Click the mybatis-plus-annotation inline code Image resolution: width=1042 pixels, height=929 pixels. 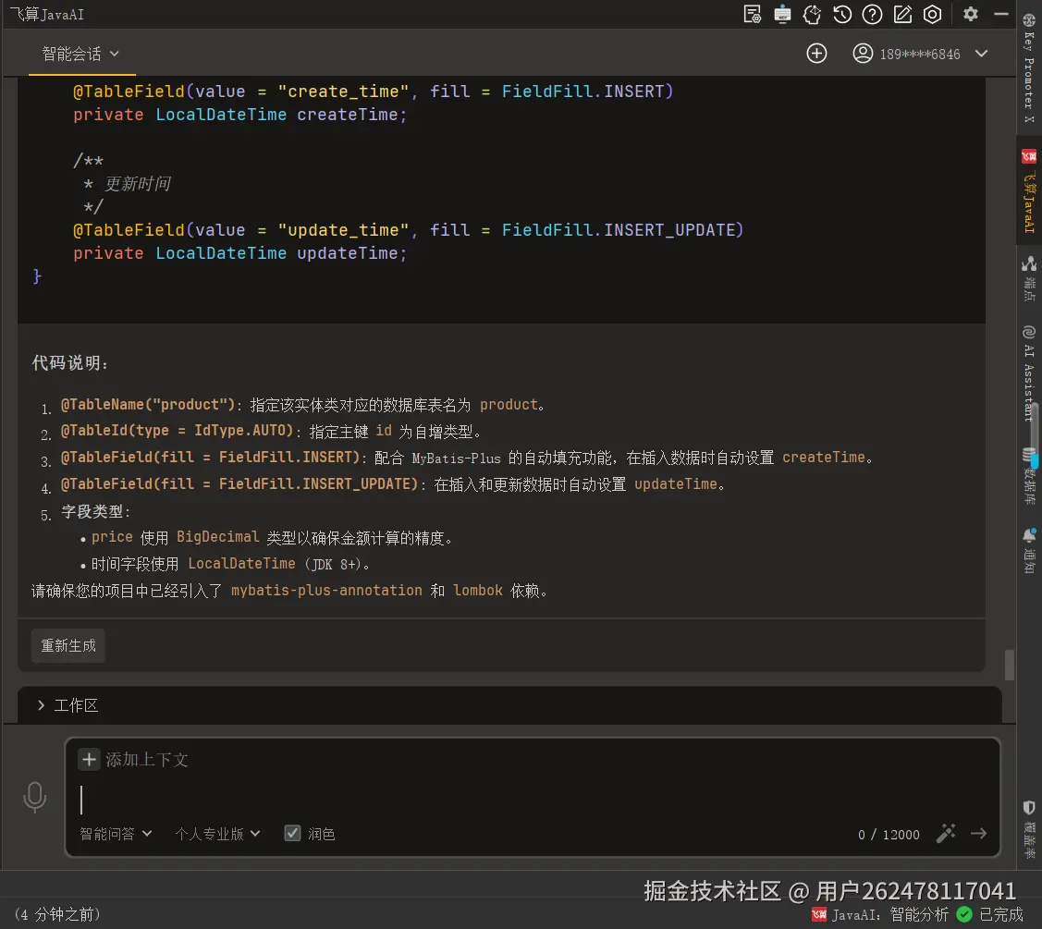[x=326, y=591]
